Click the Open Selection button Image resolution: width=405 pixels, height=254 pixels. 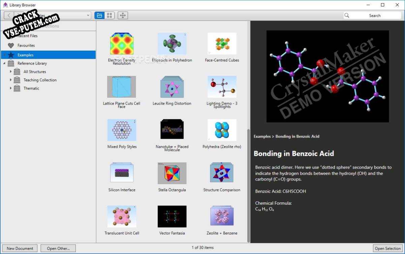[388, 248]
